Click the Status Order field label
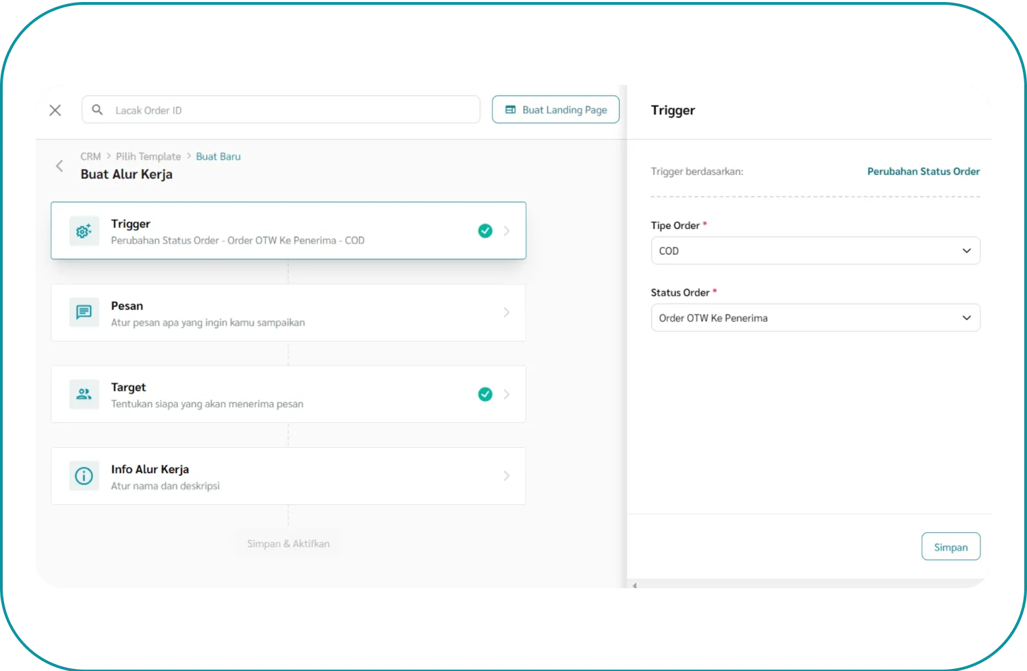Screen dimensions: 1027x671 (x=680, y=292)
